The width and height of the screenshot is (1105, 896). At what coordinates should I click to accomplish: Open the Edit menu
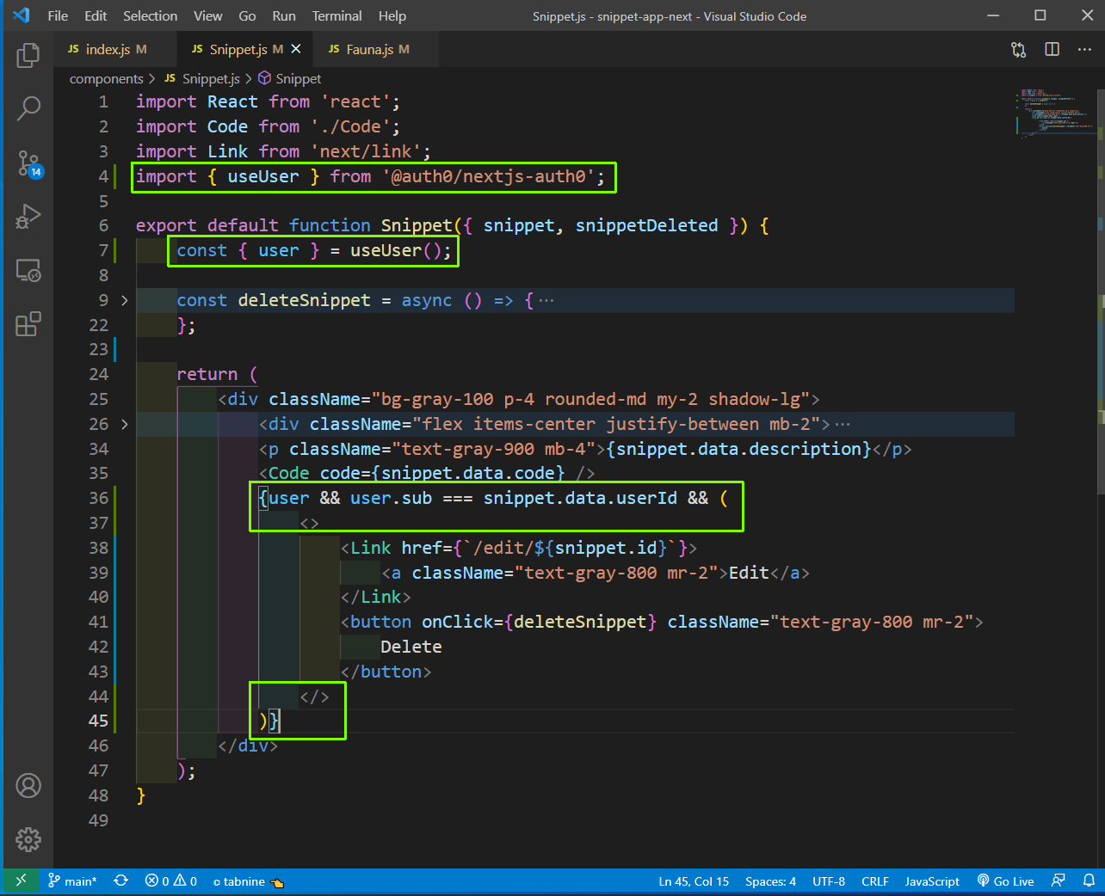pos(96,15)
